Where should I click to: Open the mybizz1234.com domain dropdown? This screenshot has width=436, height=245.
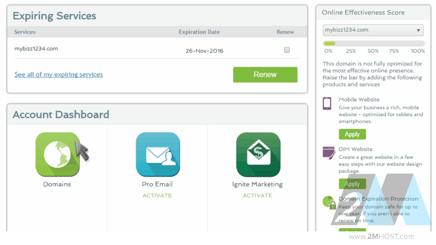tap(373, 30)
